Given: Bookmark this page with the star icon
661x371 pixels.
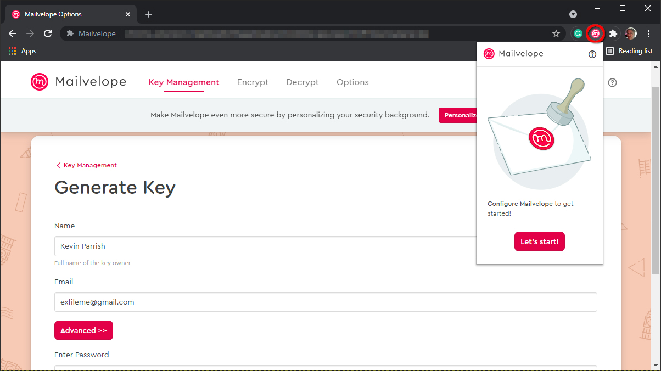Looking at the screenshot, I should coord(556,33).
